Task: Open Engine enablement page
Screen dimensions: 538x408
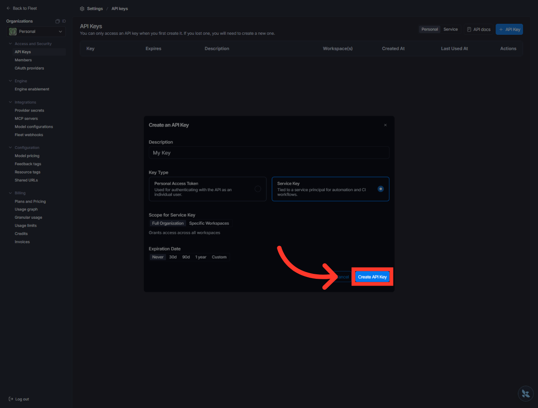Action: pyautogui.click(x=32, y=89)
